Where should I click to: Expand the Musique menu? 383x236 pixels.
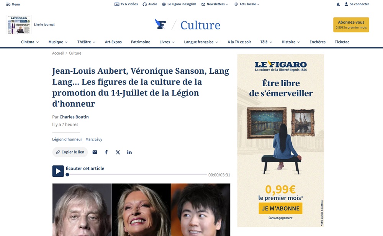[58, 42]
